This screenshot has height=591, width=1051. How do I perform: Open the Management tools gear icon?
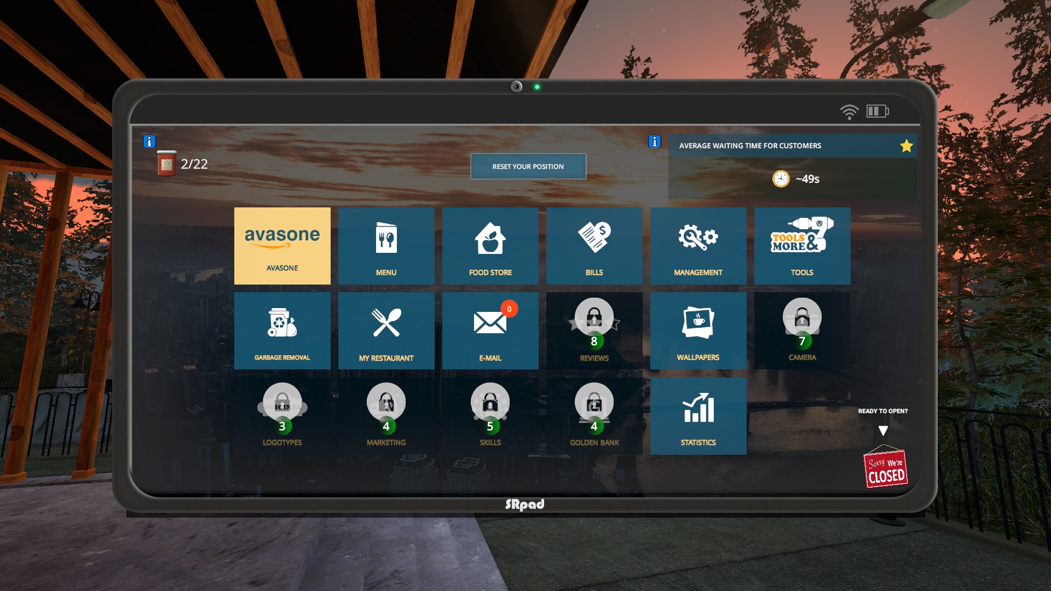(698, 245)
